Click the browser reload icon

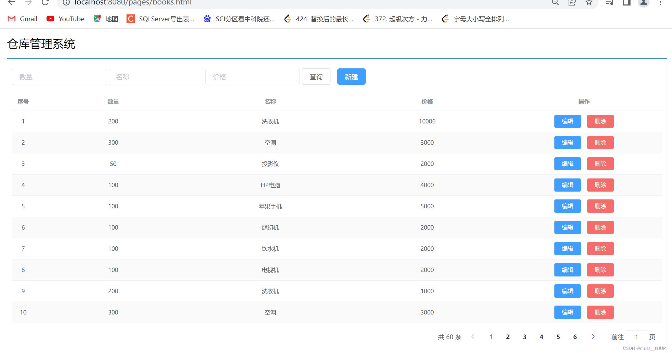click(45, 2)
